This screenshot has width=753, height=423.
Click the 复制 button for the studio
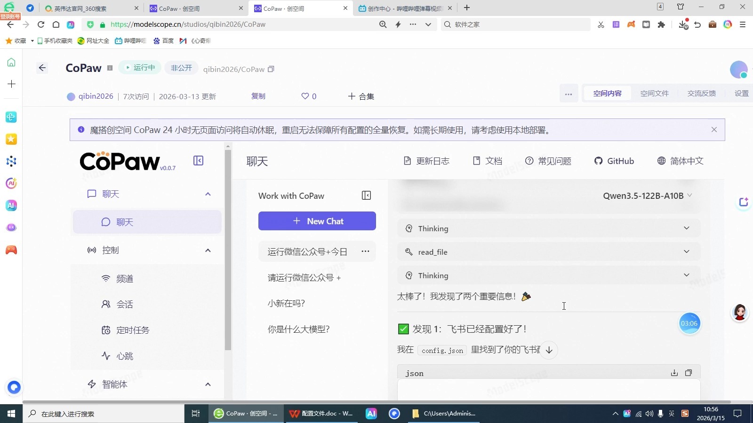pos(258,96)
